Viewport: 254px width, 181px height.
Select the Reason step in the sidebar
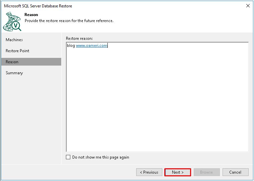pyautogui.click(x=31, y=62)
